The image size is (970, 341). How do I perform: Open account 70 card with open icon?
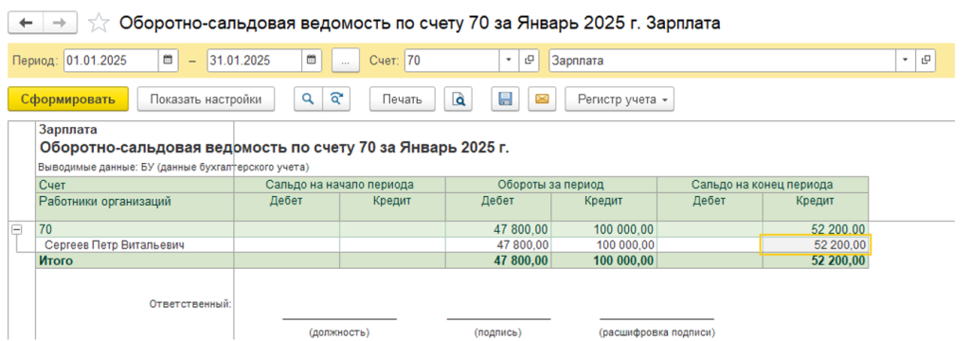click(x=529, y=61)
